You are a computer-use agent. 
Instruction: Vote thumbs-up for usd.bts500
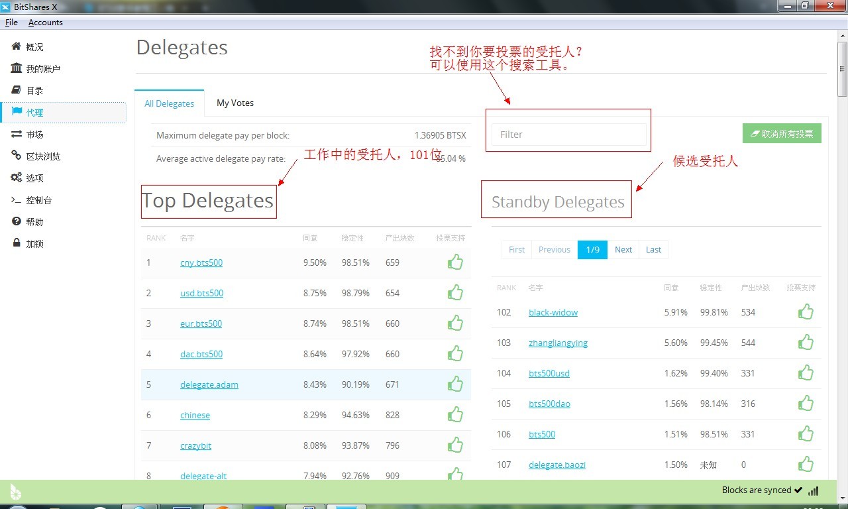click(455, 292)
